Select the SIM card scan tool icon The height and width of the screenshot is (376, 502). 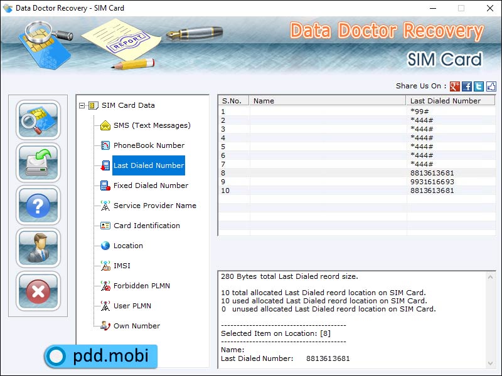pyautogui.click(x=38, y=120)
